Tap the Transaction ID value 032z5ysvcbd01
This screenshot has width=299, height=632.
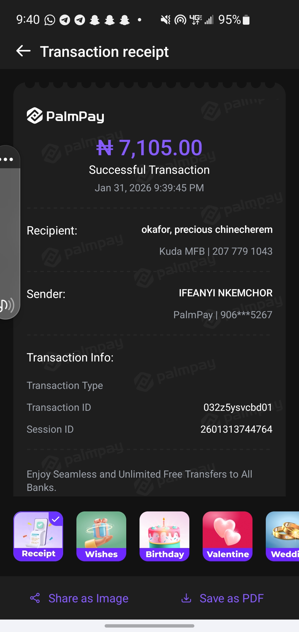[x=238, y=407]
